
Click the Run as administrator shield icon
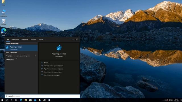point(42,66)
